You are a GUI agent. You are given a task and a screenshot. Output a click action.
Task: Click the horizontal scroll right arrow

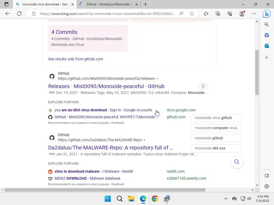coord(253,190)
